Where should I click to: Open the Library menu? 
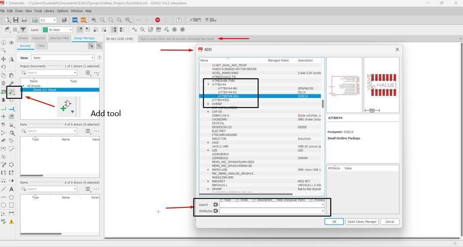pyautogui.click(x=49, y=11)
